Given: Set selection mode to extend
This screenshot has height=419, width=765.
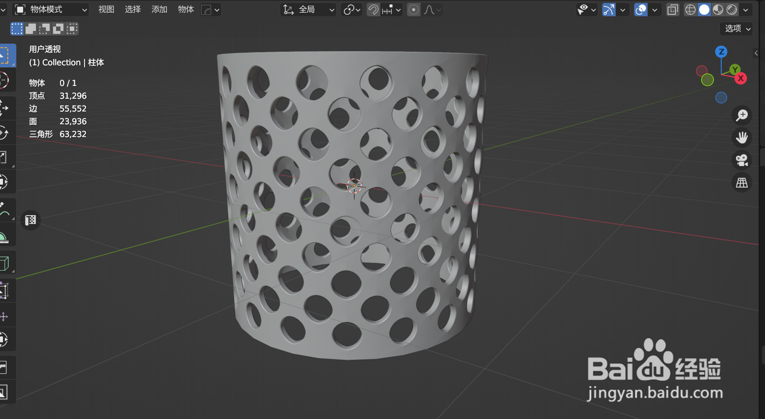Looking at the screenshot, I should coord(30,29).
